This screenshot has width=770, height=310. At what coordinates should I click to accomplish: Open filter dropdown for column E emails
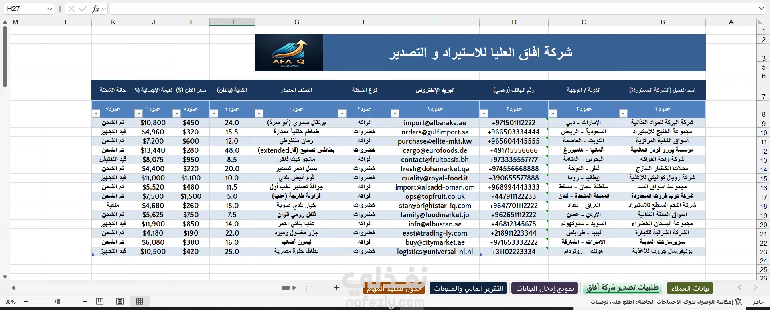tap(395, 114)
